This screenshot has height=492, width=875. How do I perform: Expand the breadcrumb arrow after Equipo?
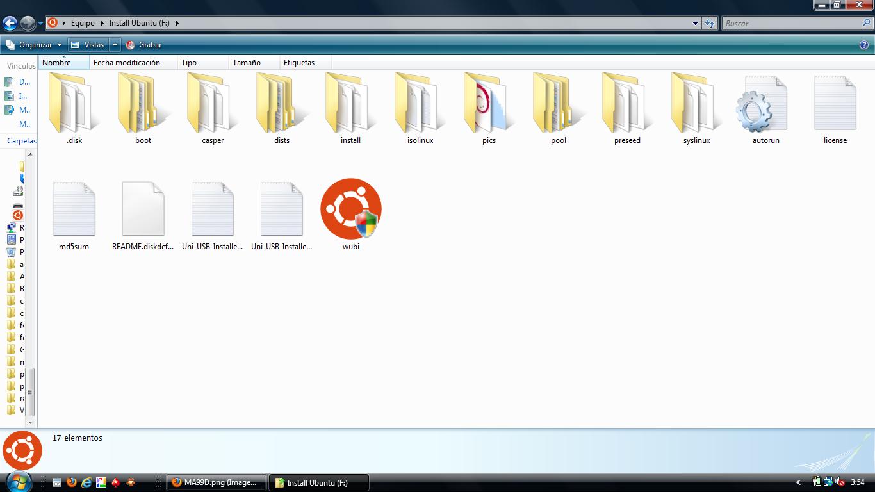[x=102, y=23]
